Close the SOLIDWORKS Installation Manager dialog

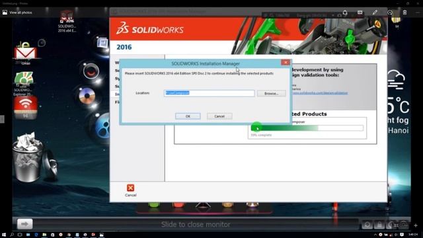click(286, 62)
